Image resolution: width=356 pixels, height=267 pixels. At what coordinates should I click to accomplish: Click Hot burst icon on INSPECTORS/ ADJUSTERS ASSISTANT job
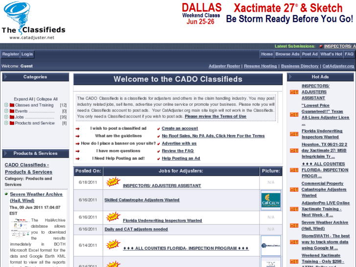(113, 182)
